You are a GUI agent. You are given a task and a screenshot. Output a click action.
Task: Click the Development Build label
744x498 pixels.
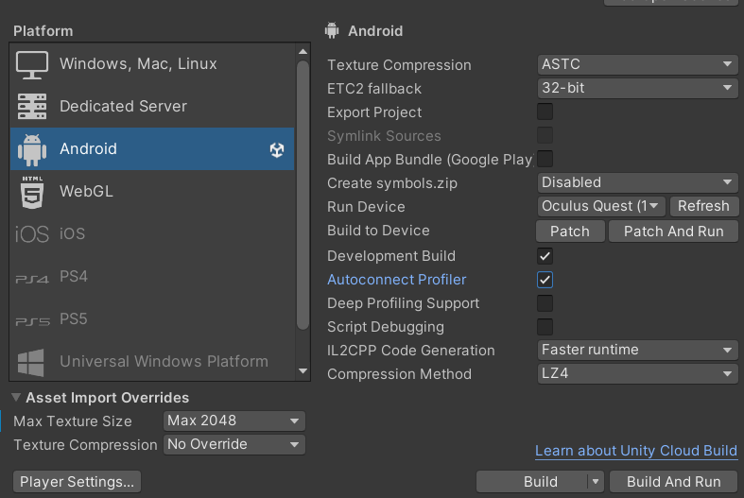click(391, 256)
